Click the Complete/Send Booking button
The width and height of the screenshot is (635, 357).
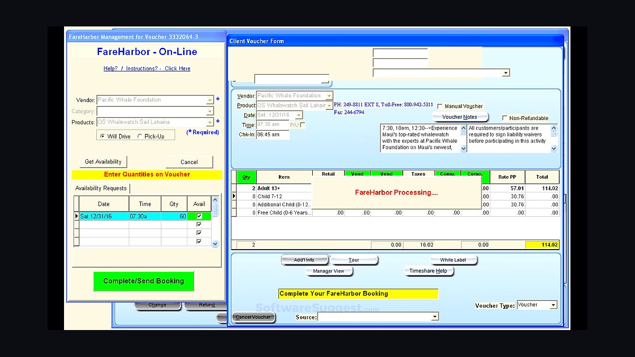tap(144, 281)
